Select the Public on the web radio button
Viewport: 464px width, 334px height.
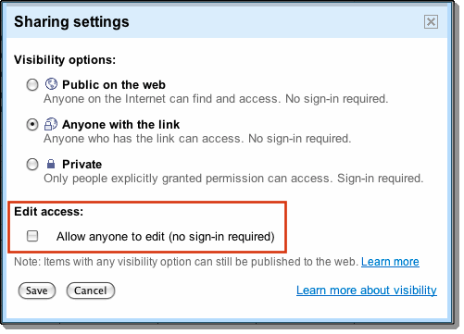coord(32,84)
